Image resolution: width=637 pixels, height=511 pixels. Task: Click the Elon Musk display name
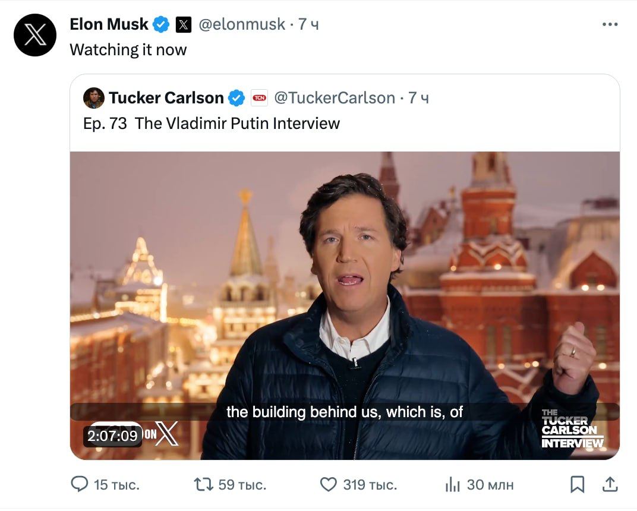109,24
